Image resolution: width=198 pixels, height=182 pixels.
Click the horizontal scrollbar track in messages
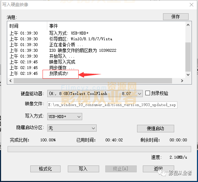tap(93, 81)
